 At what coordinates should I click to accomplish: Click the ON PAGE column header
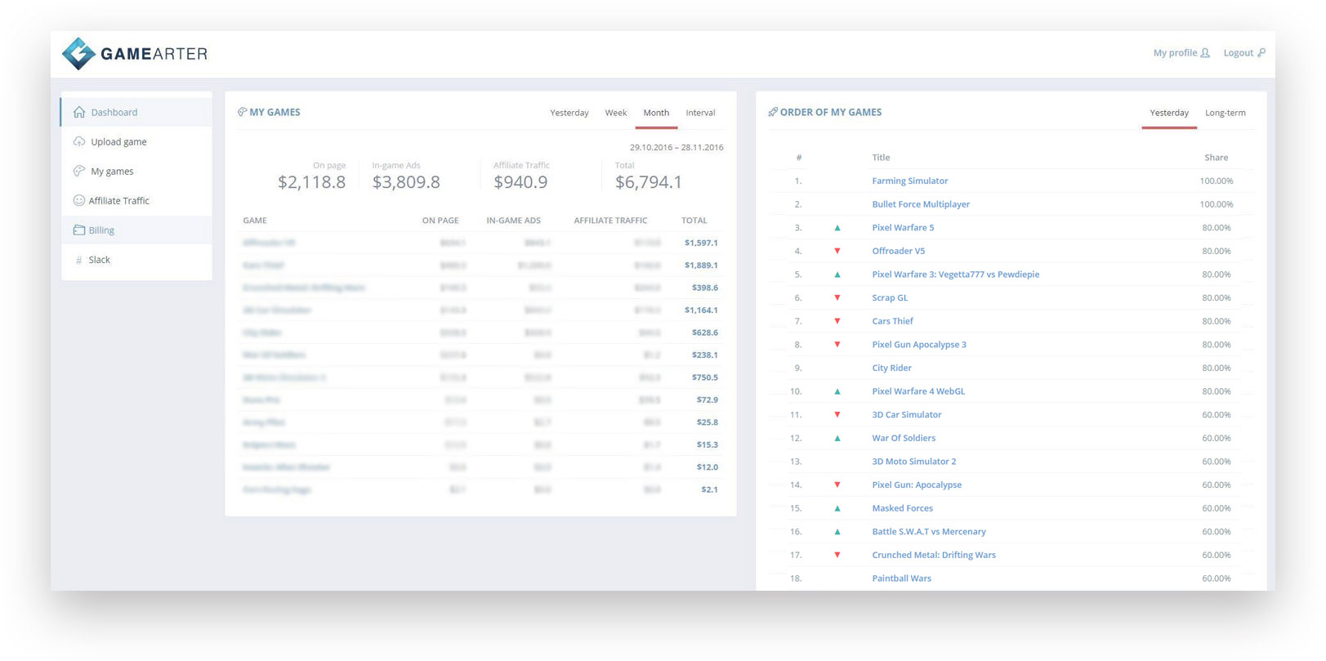(440, 221)
